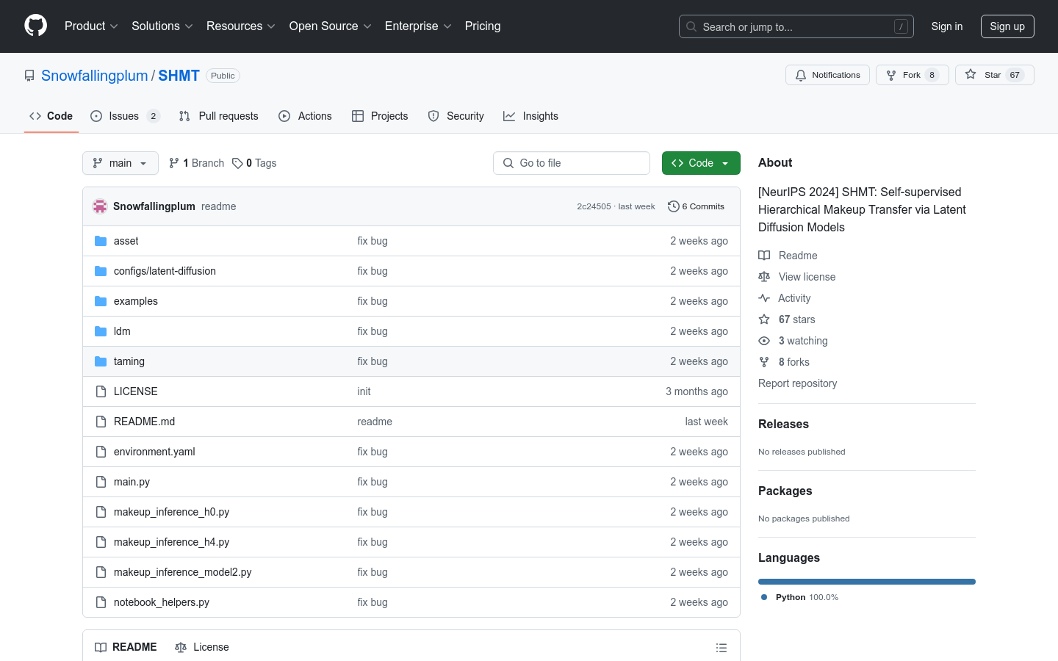
Task: Click the LICENSE file icon
Action: click(101, 391)
